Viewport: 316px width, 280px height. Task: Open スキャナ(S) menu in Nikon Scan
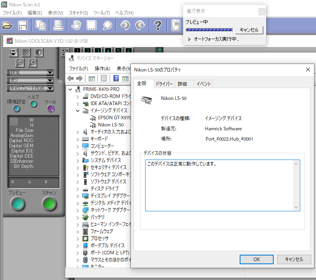click(x=78, y=13)
